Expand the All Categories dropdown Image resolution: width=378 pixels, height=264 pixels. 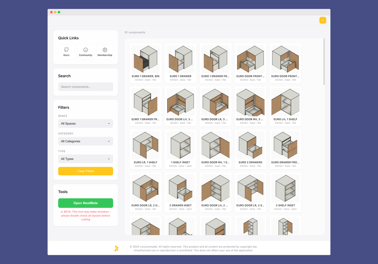coord(85,141)
